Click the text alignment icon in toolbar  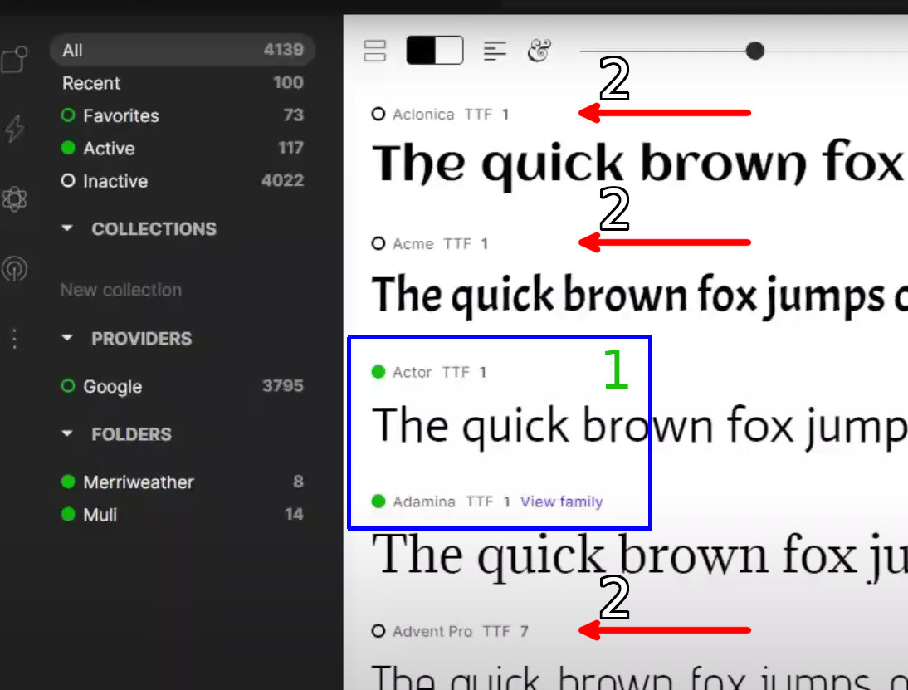pos(495,51)
